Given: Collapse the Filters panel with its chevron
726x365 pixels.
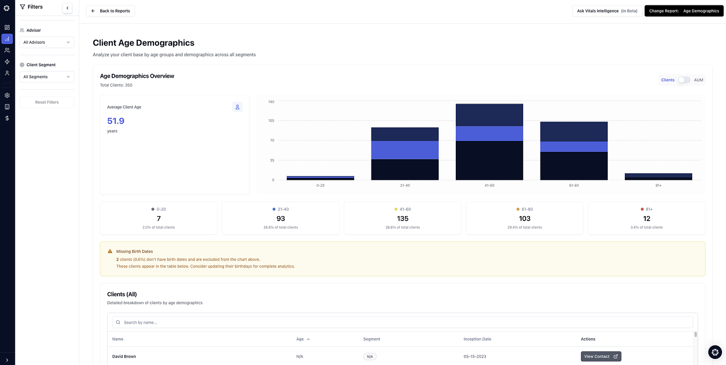Looking at the screenshot, I should tap(67, 8).
